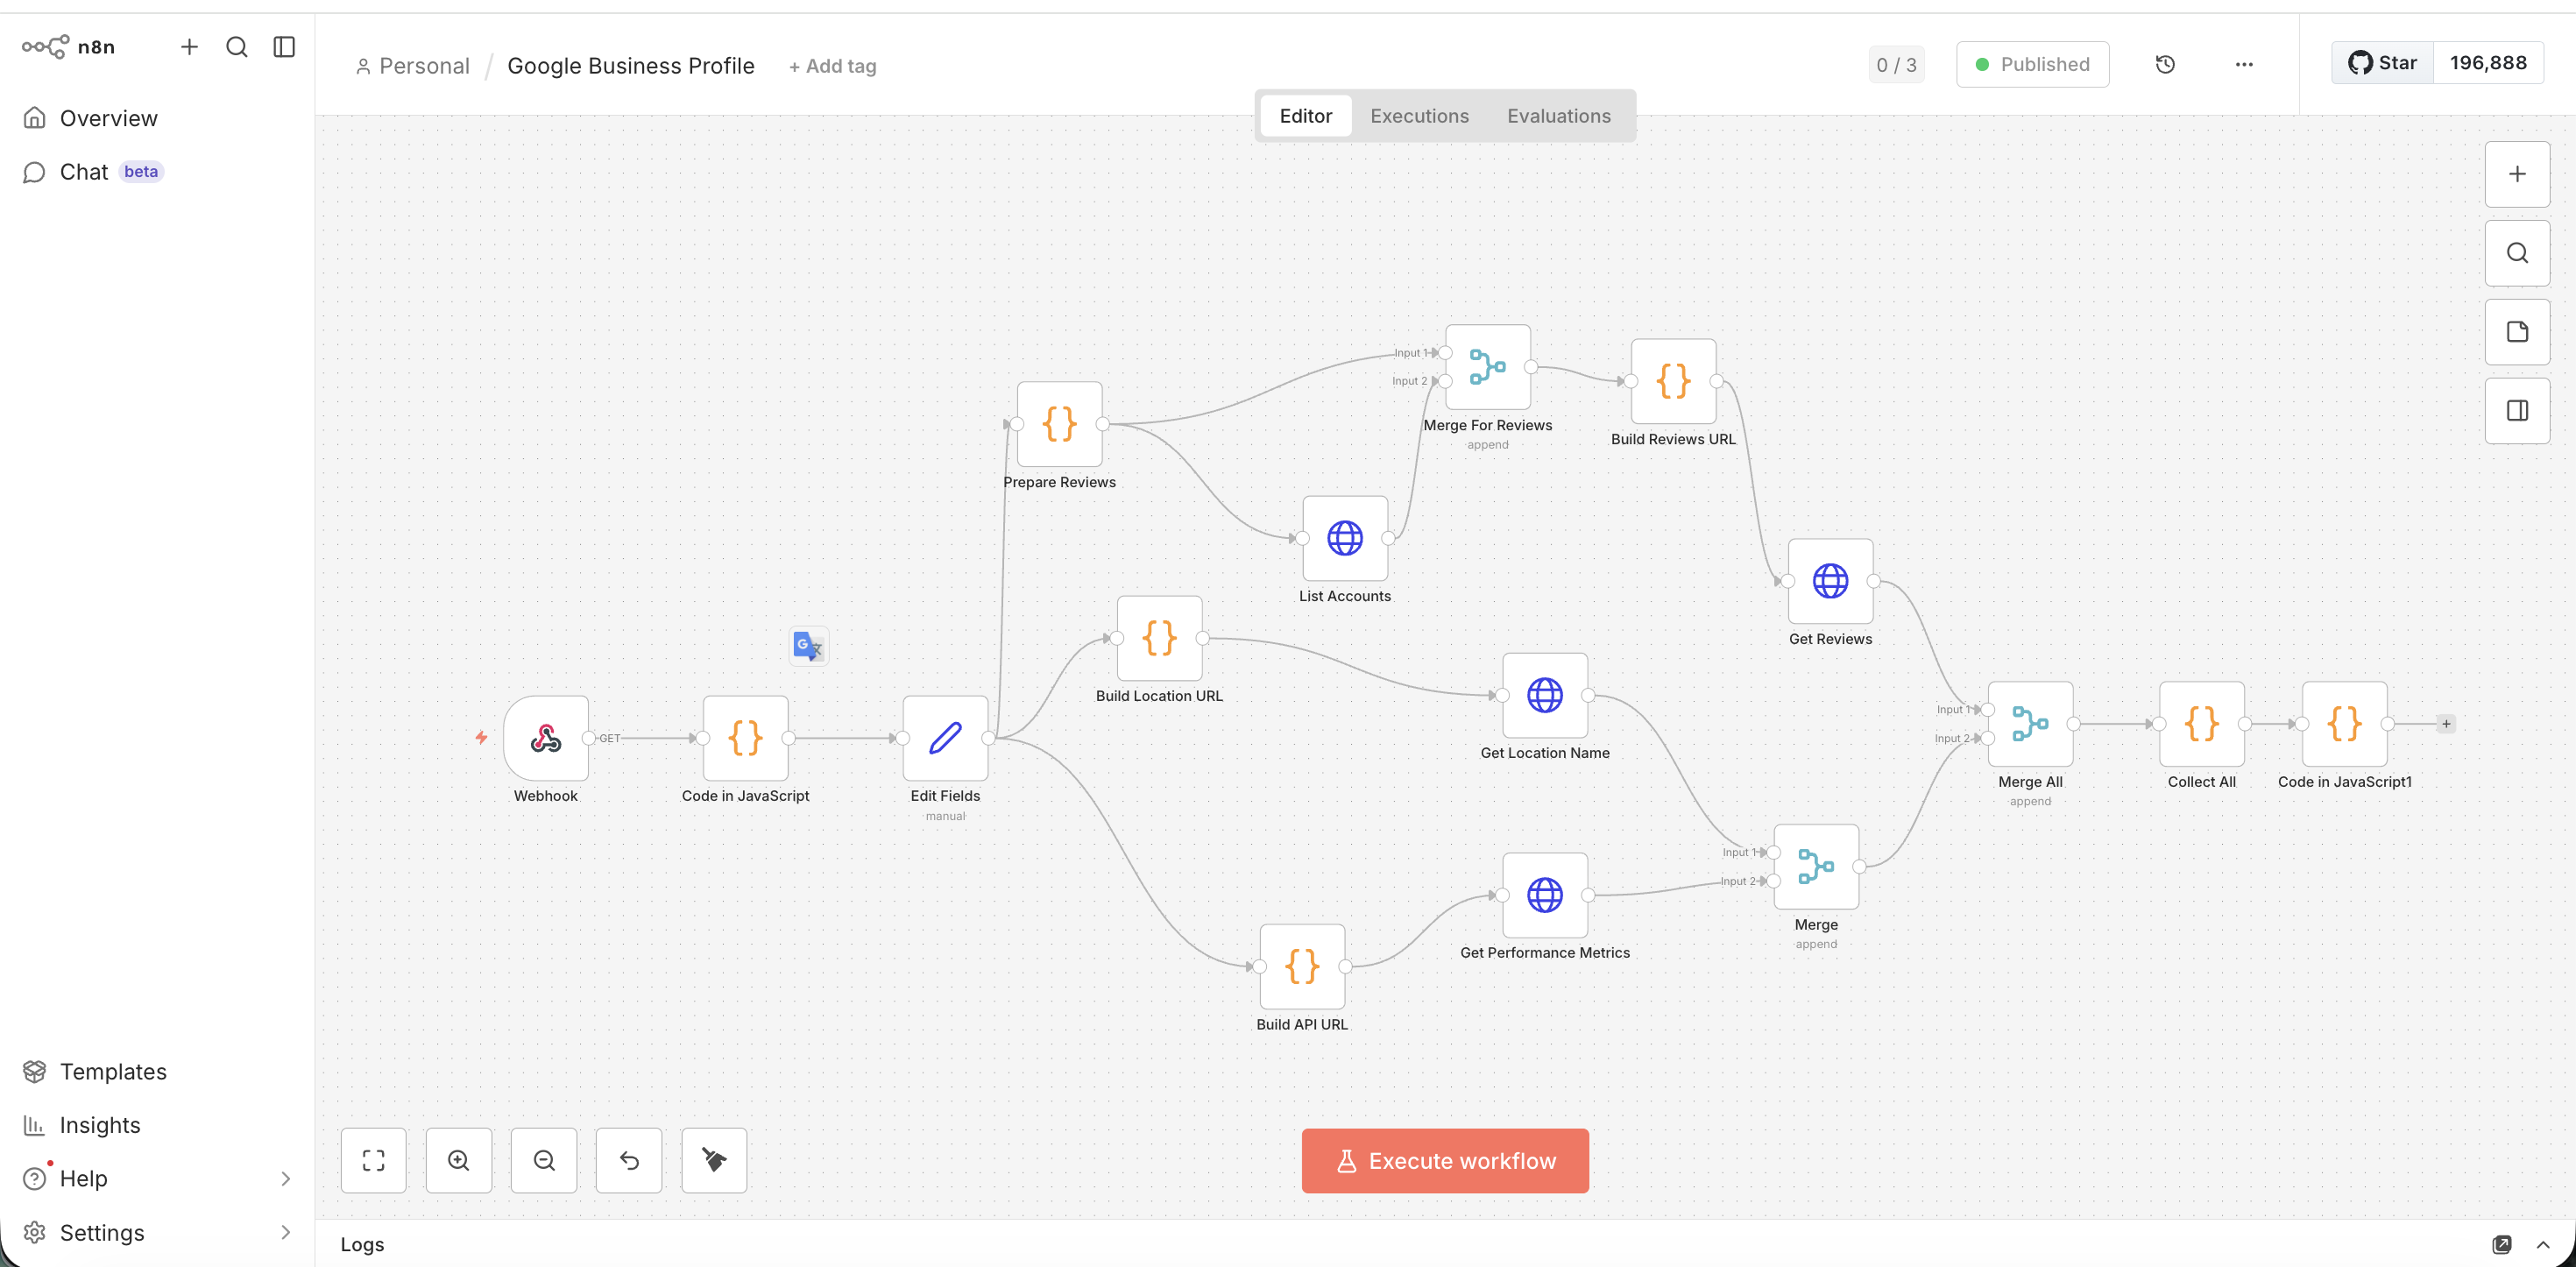The height and width of the screenshot is (1267, 2576).
Task: Pop out the Logs panel
Action: [2501, 1244]
